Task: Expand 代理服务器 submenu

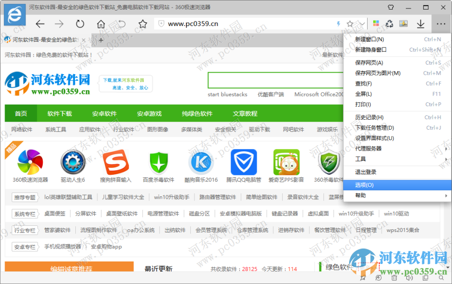Action: pos(397,149)
